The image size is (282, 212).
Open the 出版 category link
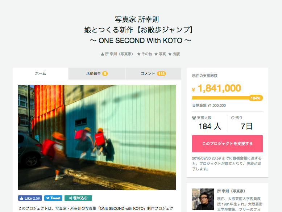pyautogui.click(x=176, y=54)
